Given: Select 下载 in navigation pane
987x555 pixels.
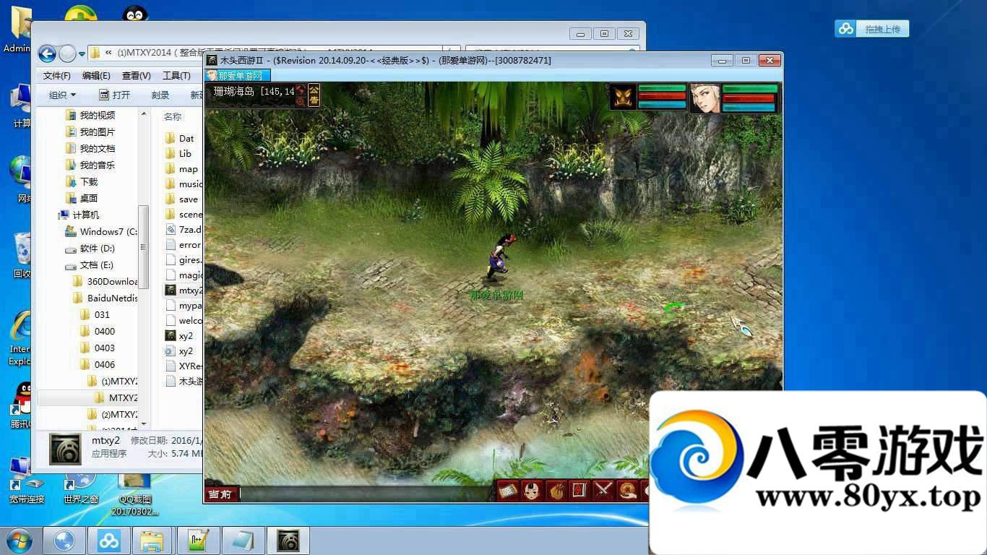Looking at the screenshot, I should 81,181.
